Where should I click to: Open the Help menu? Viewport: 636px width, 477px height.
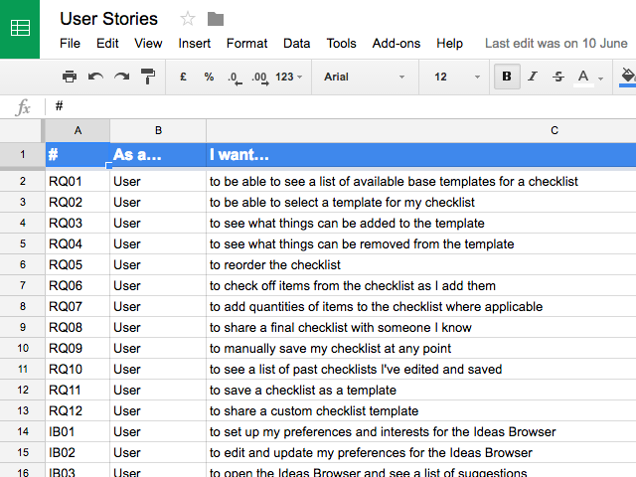[449, 43]
